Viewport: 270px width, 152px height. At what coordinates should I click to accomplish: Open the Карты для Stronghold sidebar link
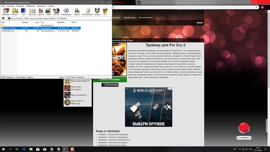tap(78, 88)
